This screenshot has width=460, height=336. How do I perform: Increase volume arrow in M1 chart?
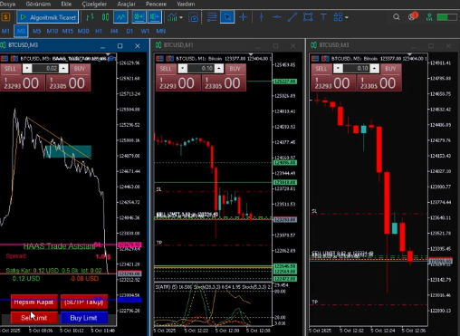(219, 69)
